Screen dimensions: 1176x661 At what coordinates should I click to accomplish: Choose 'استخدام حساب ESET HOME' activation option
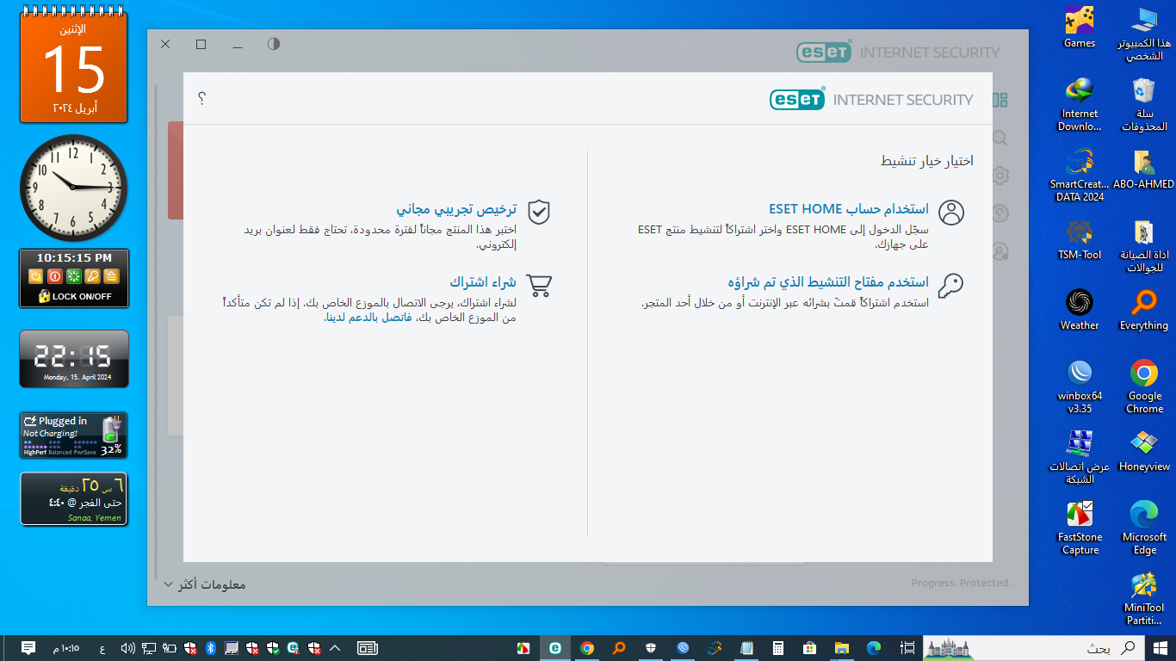(x=848, y=209)
